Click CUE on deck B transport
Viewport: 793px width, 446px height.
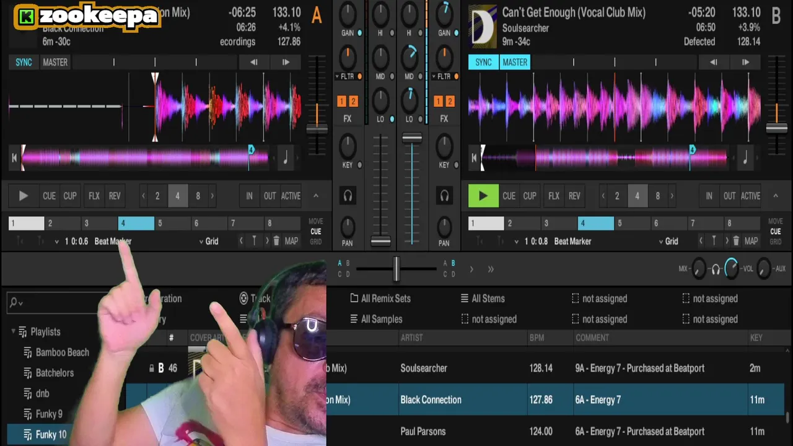509,196
